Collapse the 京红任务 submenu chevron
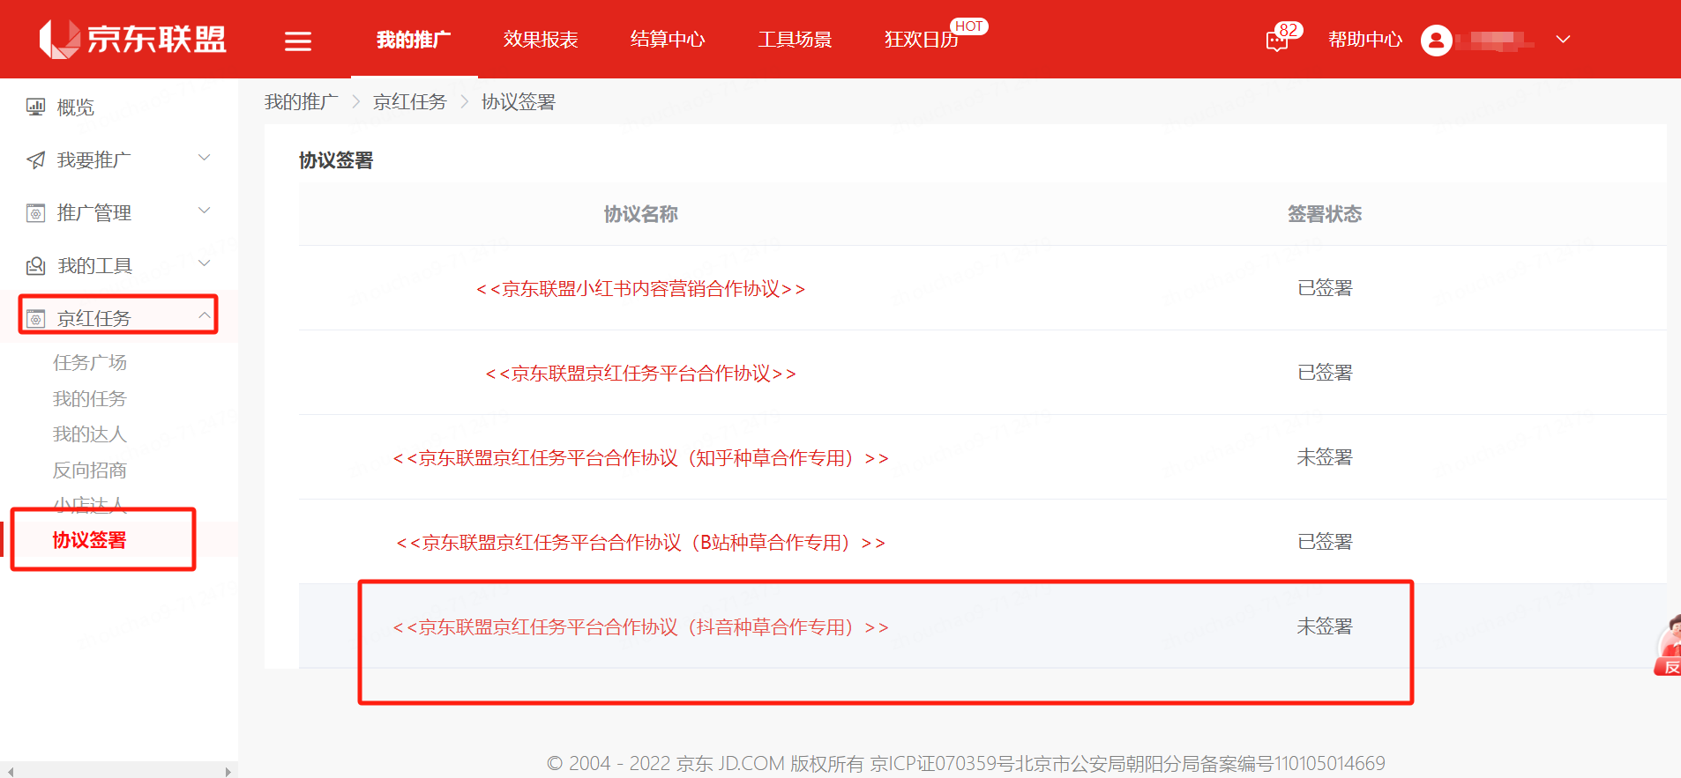 204,315
